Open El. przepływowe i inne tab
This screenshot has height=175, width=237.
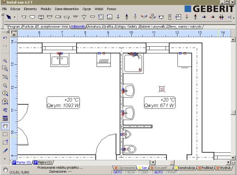coord(52,27)
